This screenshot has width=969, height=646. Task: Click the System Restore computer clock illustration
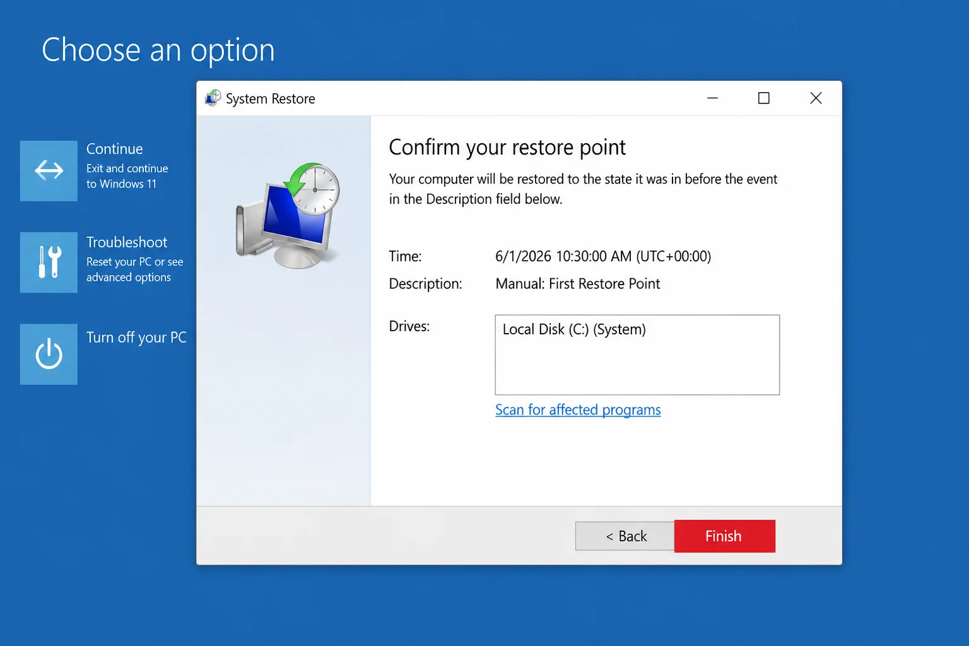pos(288,215)
